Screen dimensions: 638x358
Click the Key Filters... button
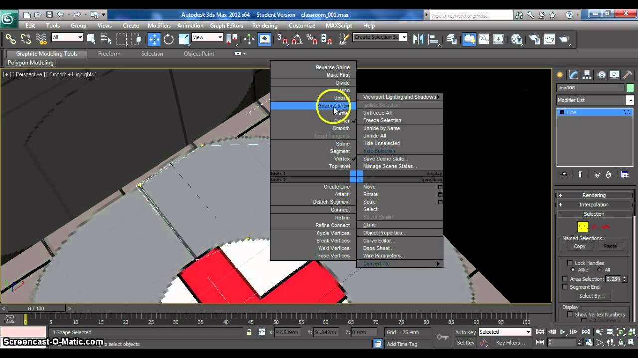[x=511, y=343]
